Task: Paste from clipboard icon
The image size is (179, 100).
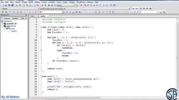Action: 30,5
